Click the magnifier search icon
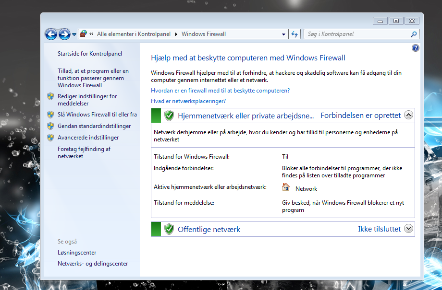 click(x=414, y=35)
